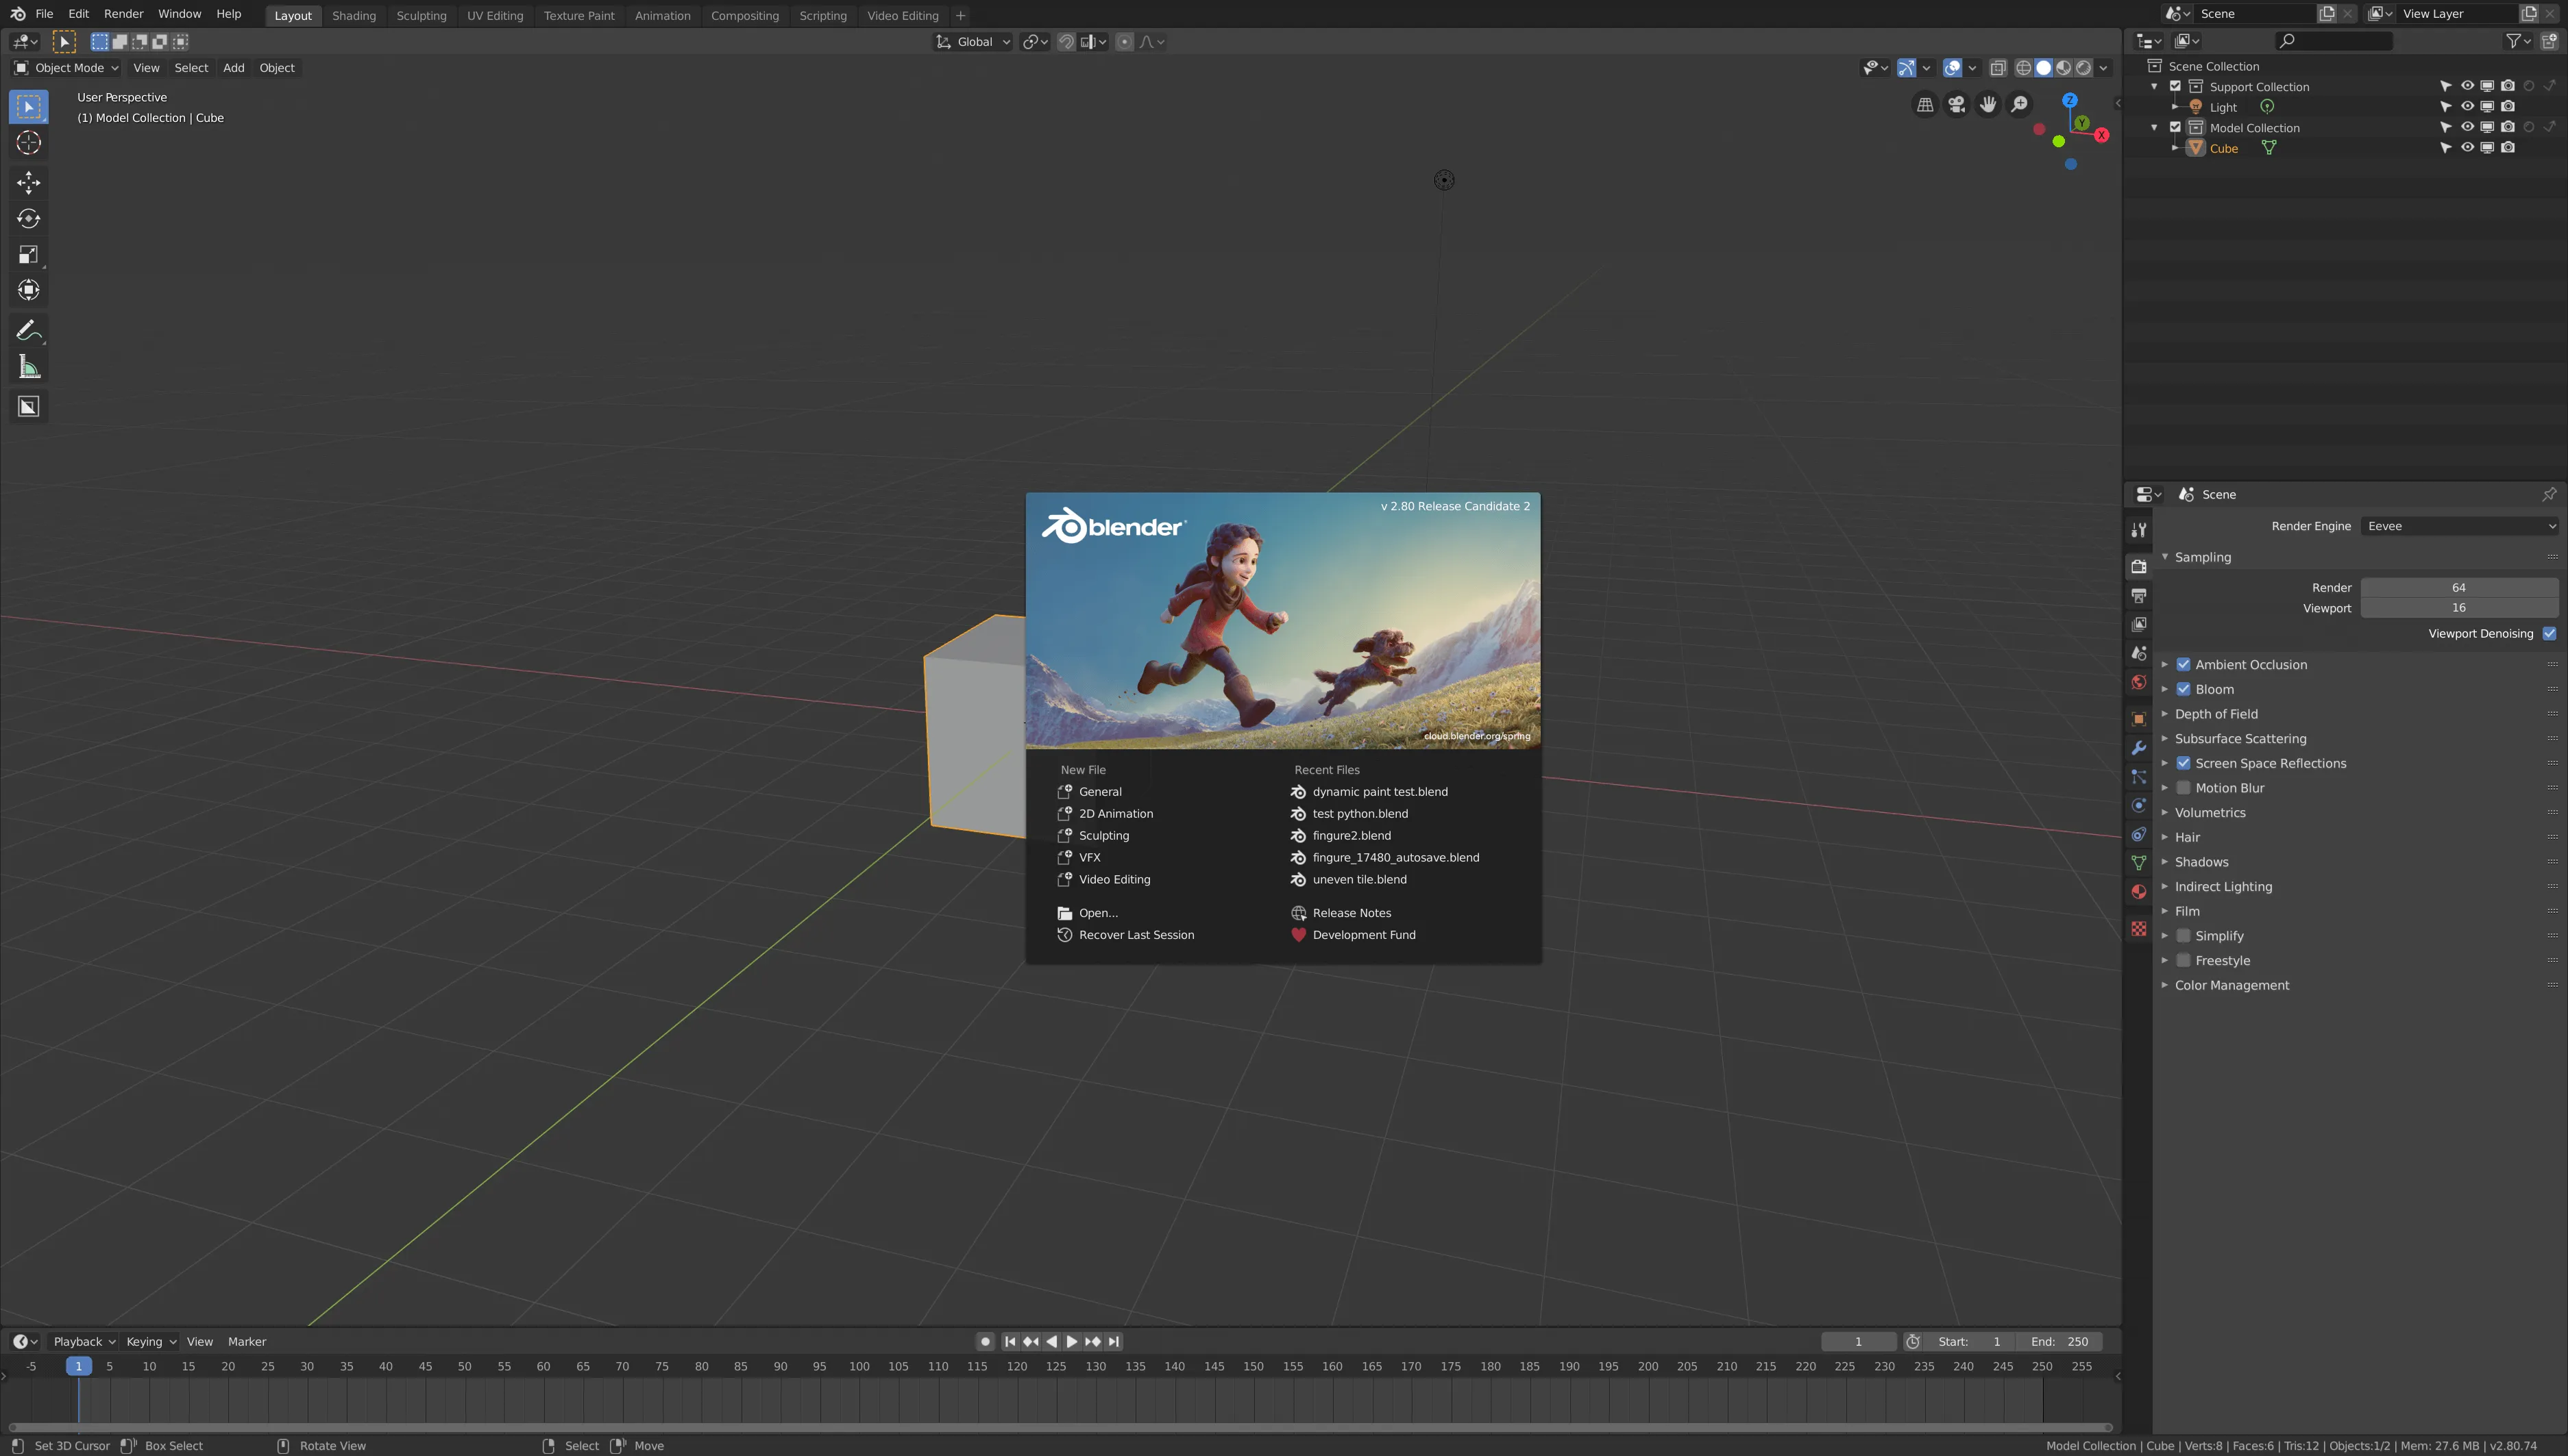Screen dimensions: 2568x1456
Task: Select the Rotate tool
Action: click(x=28, y=218)
